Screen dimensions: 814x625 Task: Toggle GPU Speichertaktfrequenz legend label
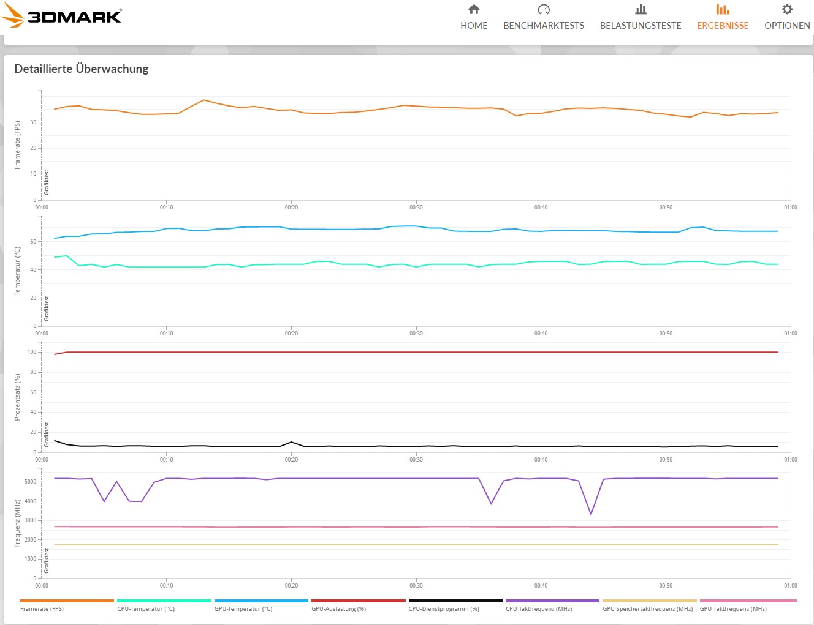coord(647,609)
